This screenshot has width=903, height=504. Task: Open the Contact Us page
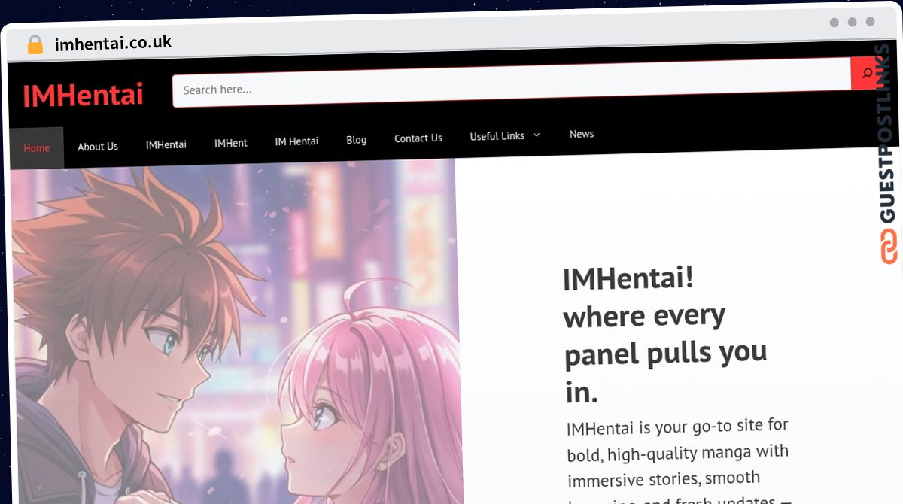click(418, 138)
